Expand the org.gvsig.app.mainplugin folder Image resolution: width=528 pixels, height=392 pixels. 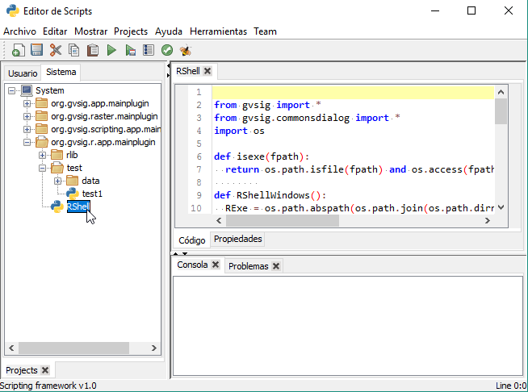pos(27,104)
